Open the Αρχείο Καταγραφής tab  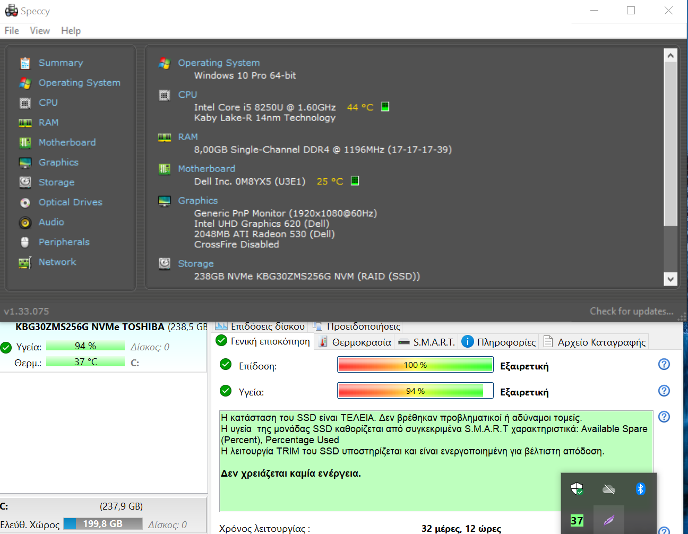coord(594,342)
